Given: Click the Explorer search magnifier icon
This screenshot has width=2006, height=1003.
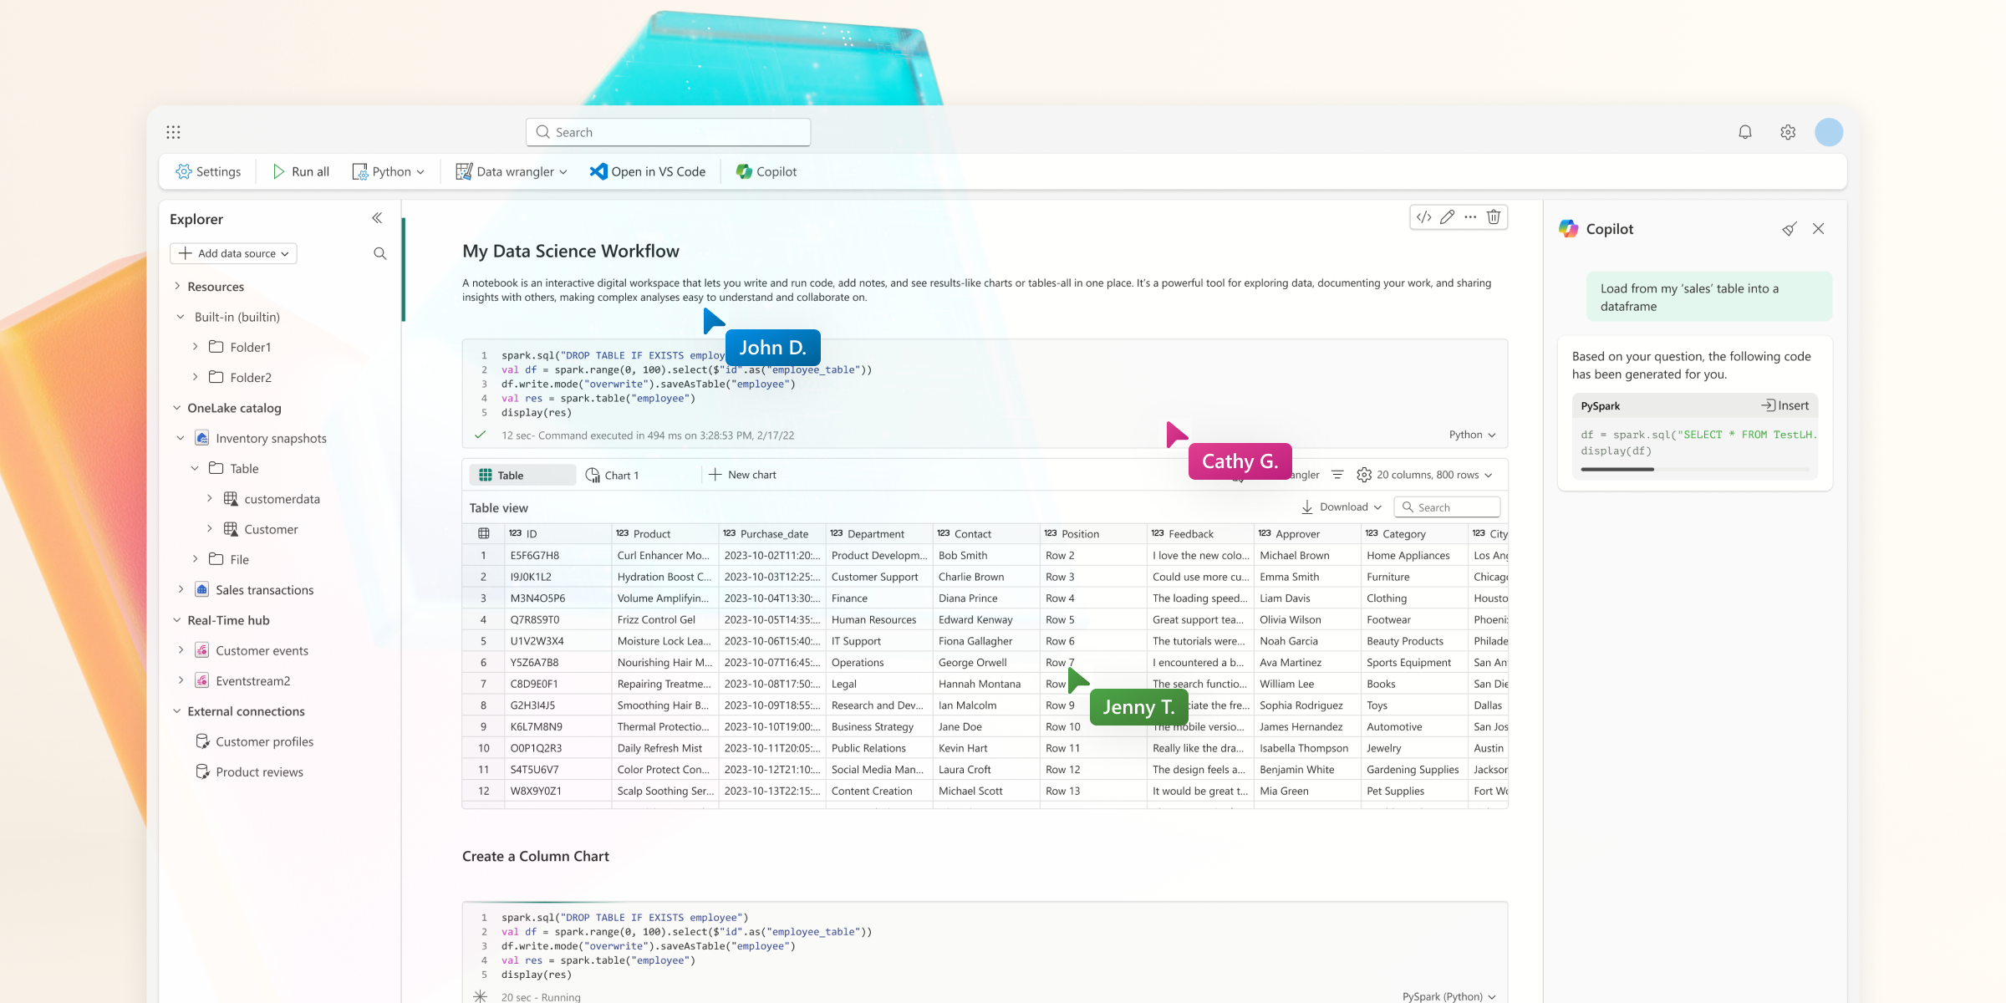Looking at the screenshot, I should [x=380, y=253].
